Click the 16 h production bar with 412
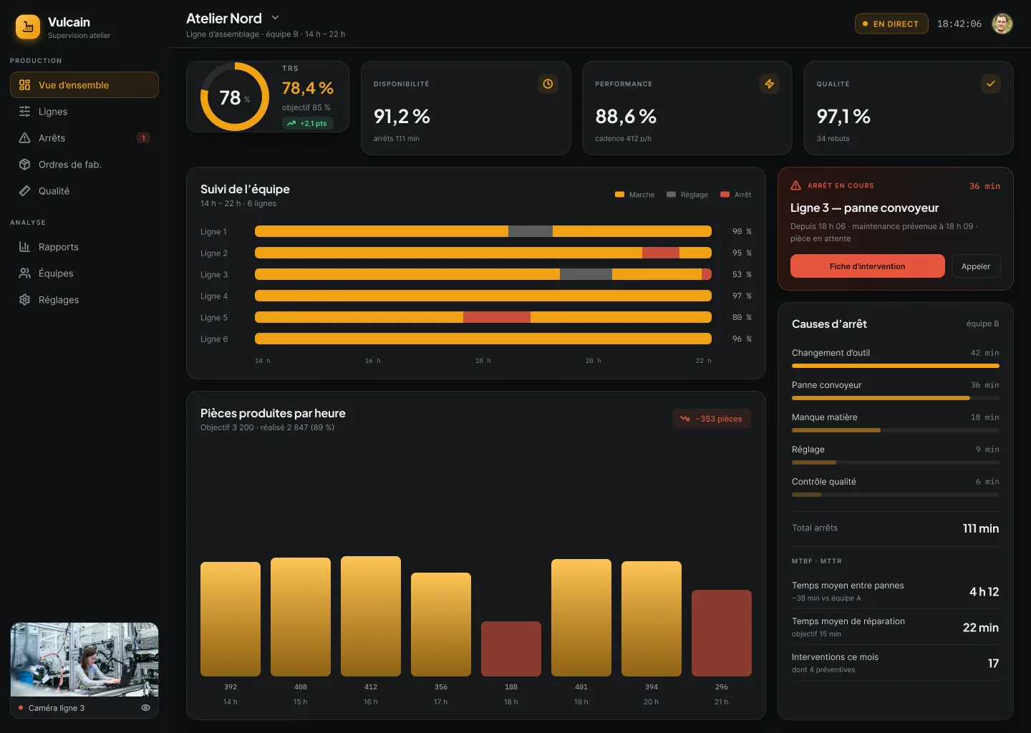The height and width of the screenshot is (733, 1031). click(371, 616)
